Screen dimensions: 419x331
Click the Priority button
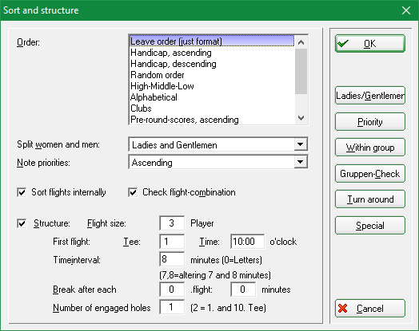click(370, 122)
